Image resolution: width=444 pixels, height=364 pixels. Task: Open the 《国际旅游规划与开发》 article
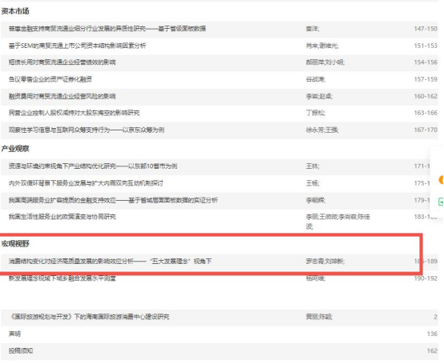point(89,317)
